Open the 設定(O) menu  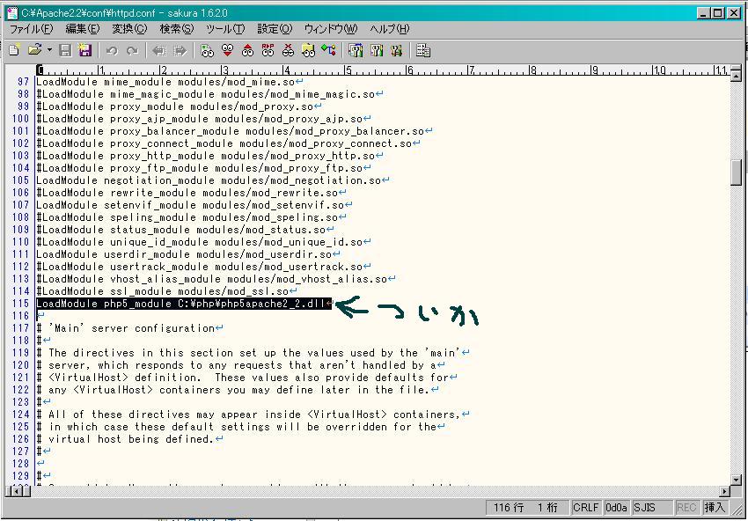[275, 29]
